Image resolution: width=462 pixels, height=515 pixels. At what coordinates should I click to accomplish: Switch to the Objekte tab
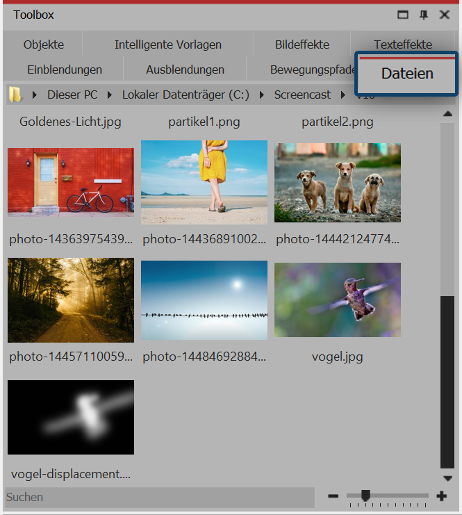pyautogui.click(x=43, y=44)
